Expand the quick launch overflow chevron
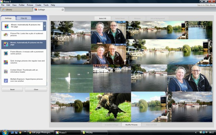 (25, 132)
